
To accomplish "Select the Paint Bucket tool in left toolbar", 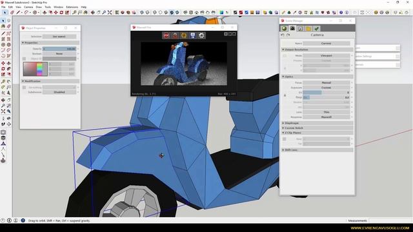I will click(3, 26).
